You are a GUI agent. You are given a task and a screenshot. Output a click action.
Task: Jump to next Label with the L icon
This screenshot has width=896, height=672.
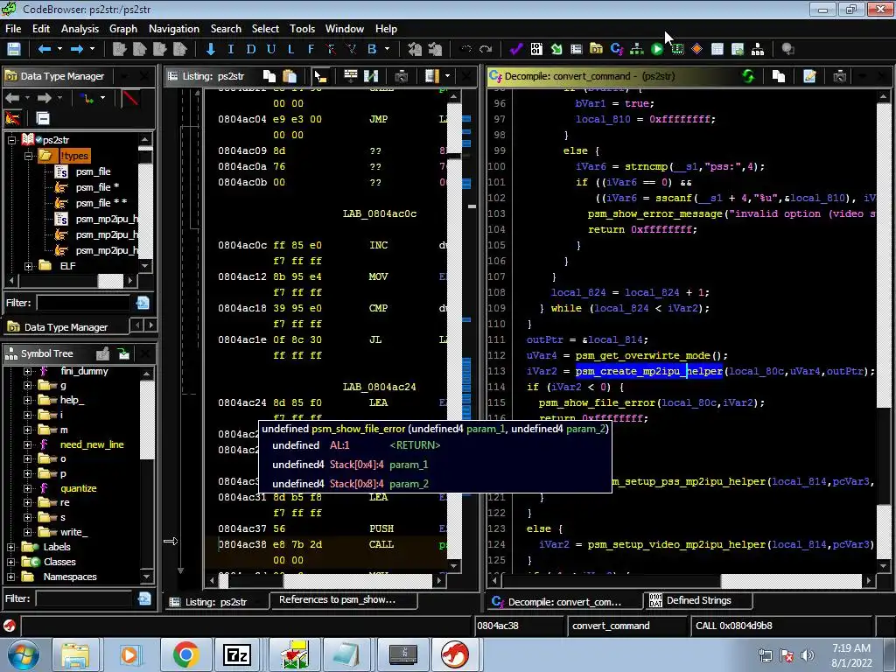(290, 49)
